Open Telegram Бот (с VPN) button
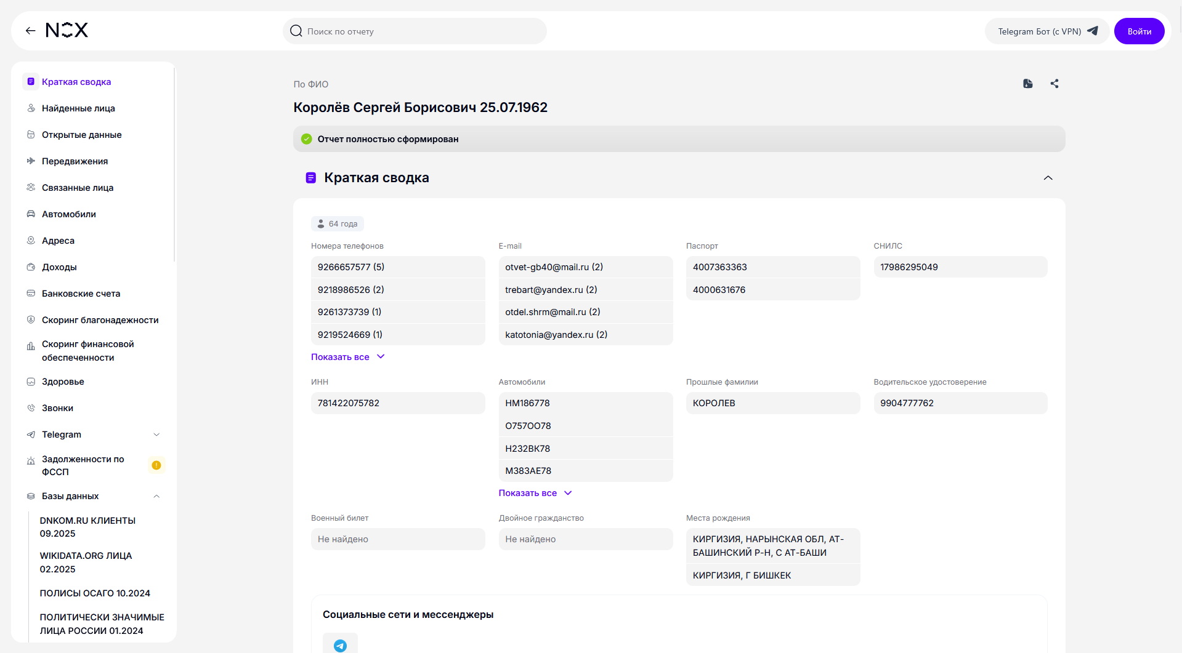The height and width of the screenshot is (653, 1182). pyautogui.click(x=1047, y=31)
